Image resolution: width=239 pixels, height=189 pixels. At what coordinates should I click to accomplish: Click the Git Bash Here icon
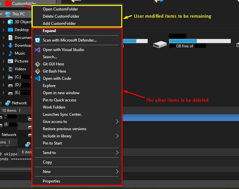[38, 71]
